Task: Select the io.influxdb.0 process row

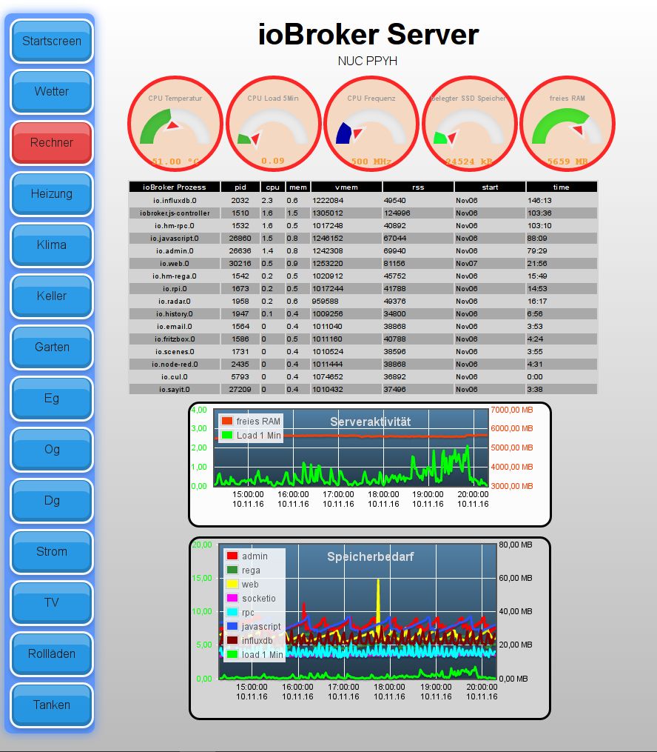Action: (x=363, y=201)
